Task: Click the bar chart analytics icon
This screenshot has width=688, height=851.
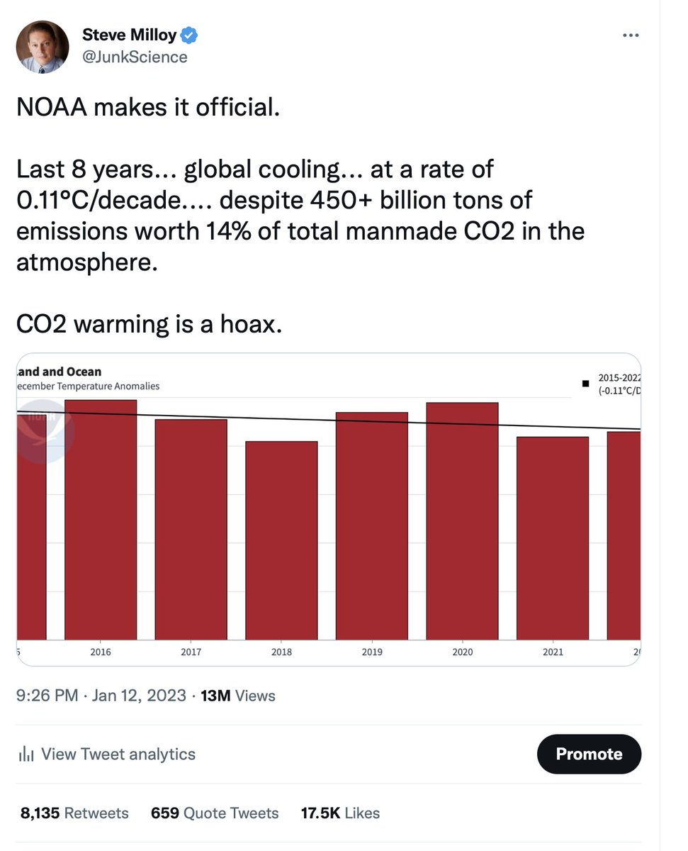Action: pyautogui.click(x=26, y=754)
